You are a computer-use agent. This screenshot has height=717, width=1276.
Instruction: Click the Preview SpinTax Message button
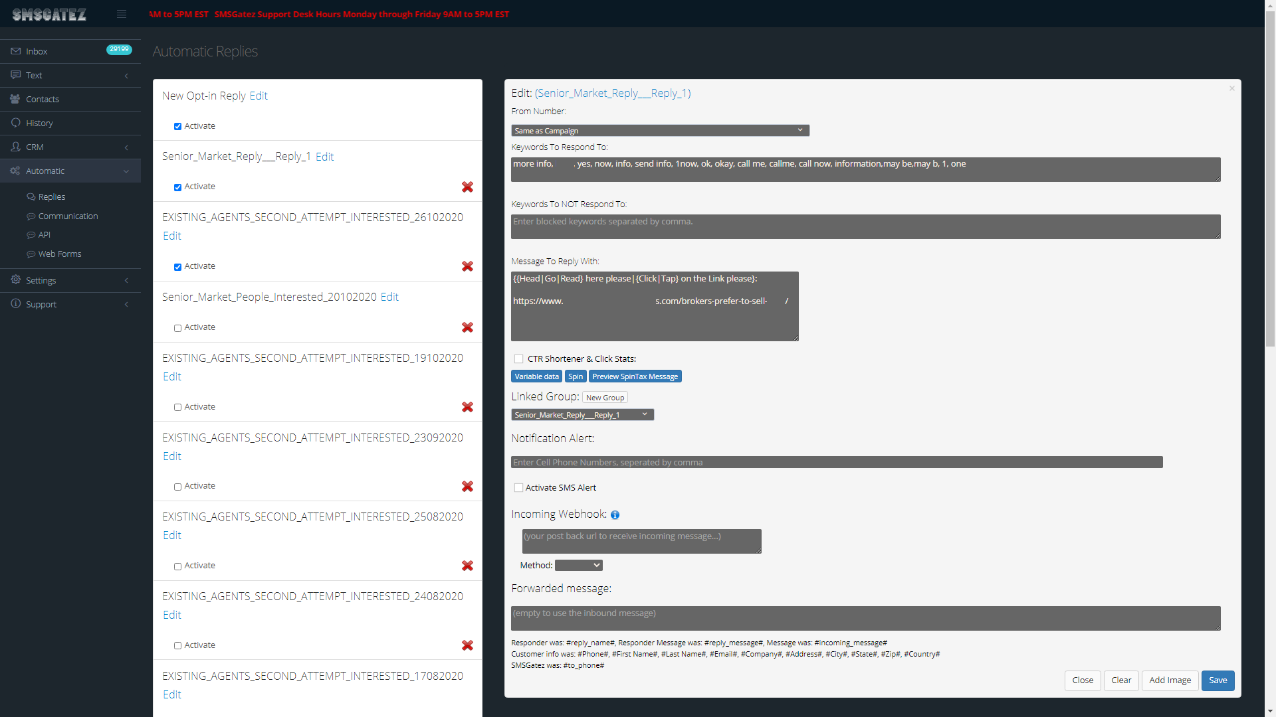(635, 376)
